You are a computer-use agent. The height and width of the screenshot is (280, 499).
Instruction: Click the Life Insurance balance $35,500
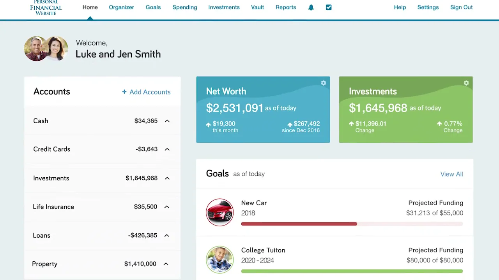pos(145,207)
